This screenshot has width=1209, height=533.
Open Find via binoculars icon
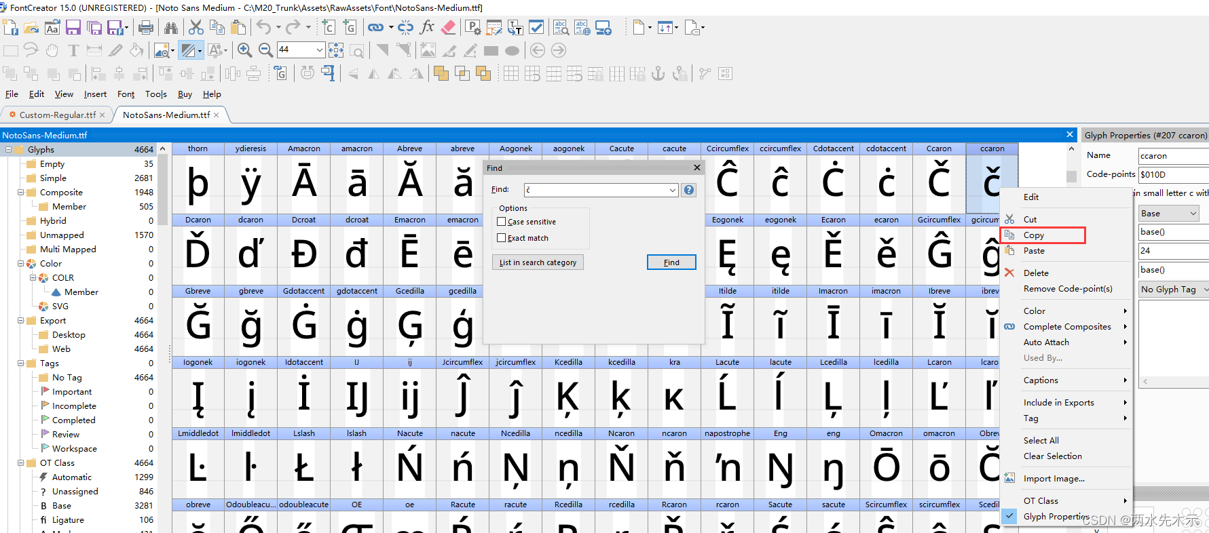click(171, 28)
